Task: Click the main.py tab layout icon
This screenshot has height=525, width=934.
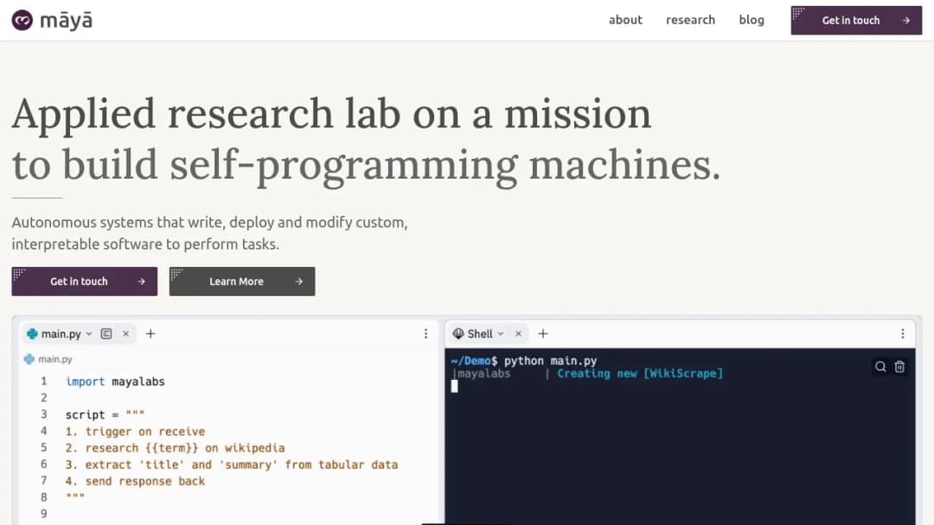Action: (106, 333)
